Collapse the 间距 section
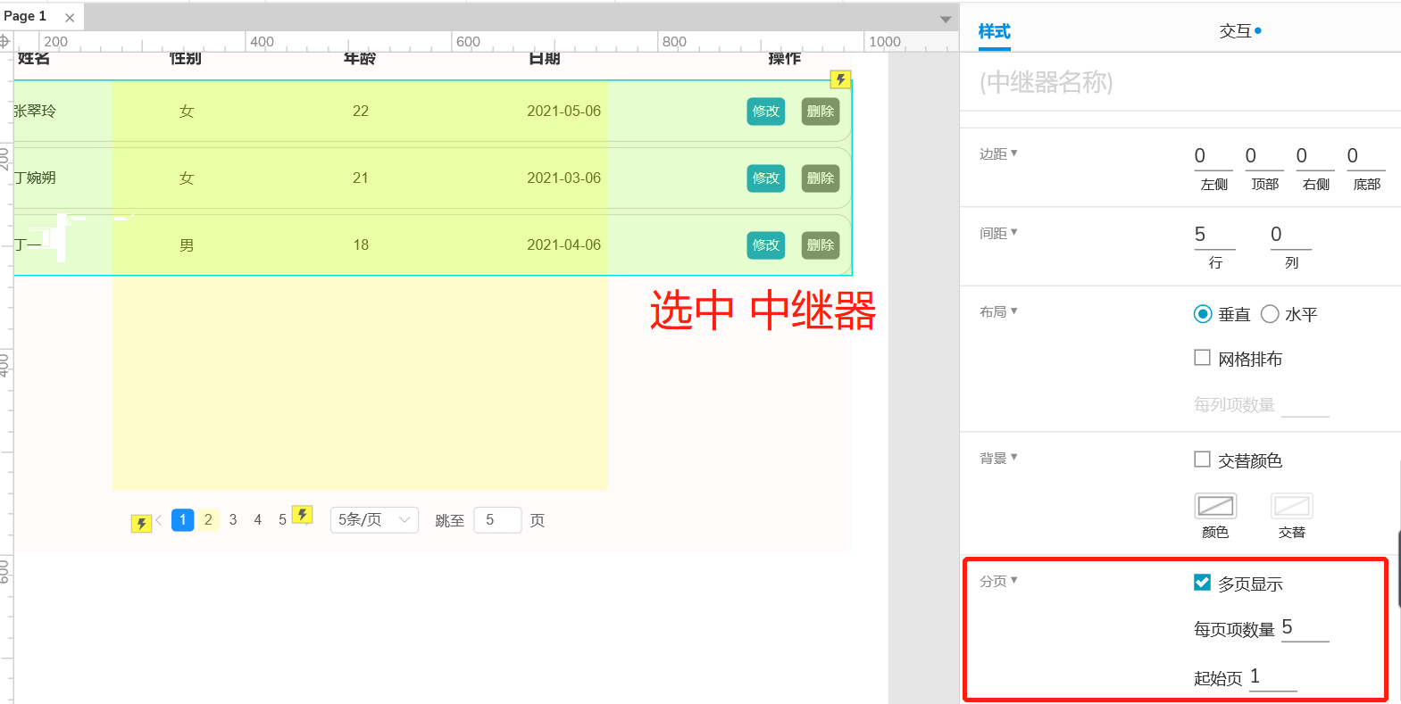1401x704 pixels. [x=998, y=233]
